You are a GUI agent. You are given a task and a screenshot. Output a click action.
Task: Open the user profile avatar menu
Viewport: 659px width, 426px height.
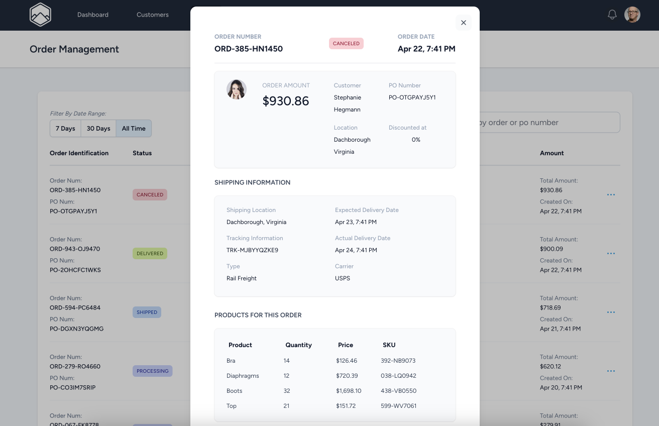click(x=632, y=15)
